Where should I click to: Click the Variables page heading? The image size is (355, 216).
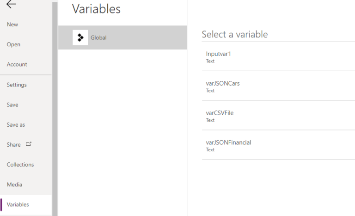pyautogui.click(x=96, y=9)
